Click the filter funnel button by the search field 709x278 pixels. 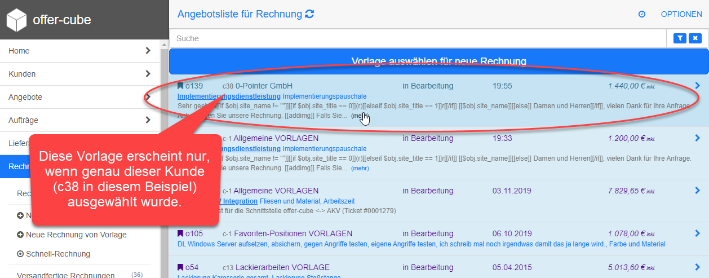(680, 38)
